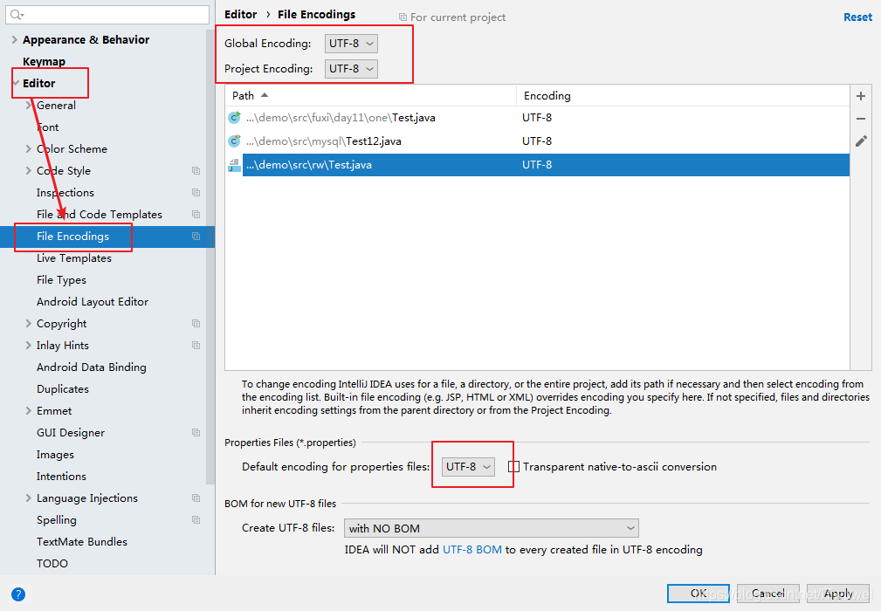The width and height of the screenshot is (881, 611).
Task: Click the search magnifier icon in settings
Action: pos(17,15)
